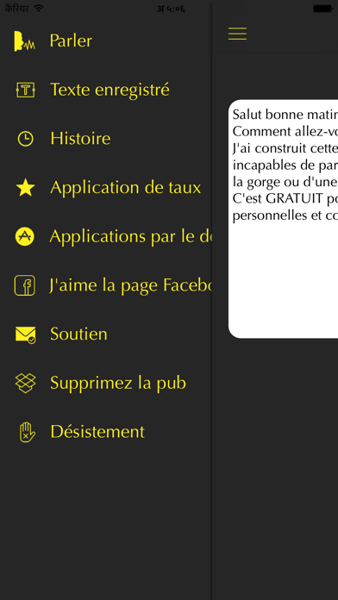Open Texte enregistré from the menu
The height and width of the screenshot is (600, 338).
pos(110,90)
